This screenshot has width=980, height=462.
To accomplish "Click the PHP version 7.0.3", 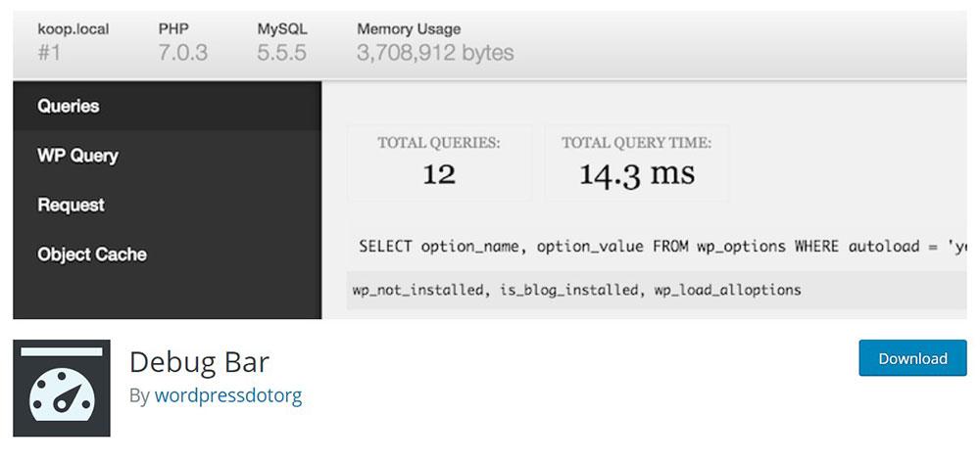I will tap(183, 53).
